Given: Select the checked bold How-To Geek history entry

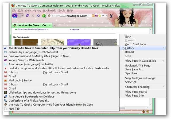Looking at the screenshot, I should (61, 48).
